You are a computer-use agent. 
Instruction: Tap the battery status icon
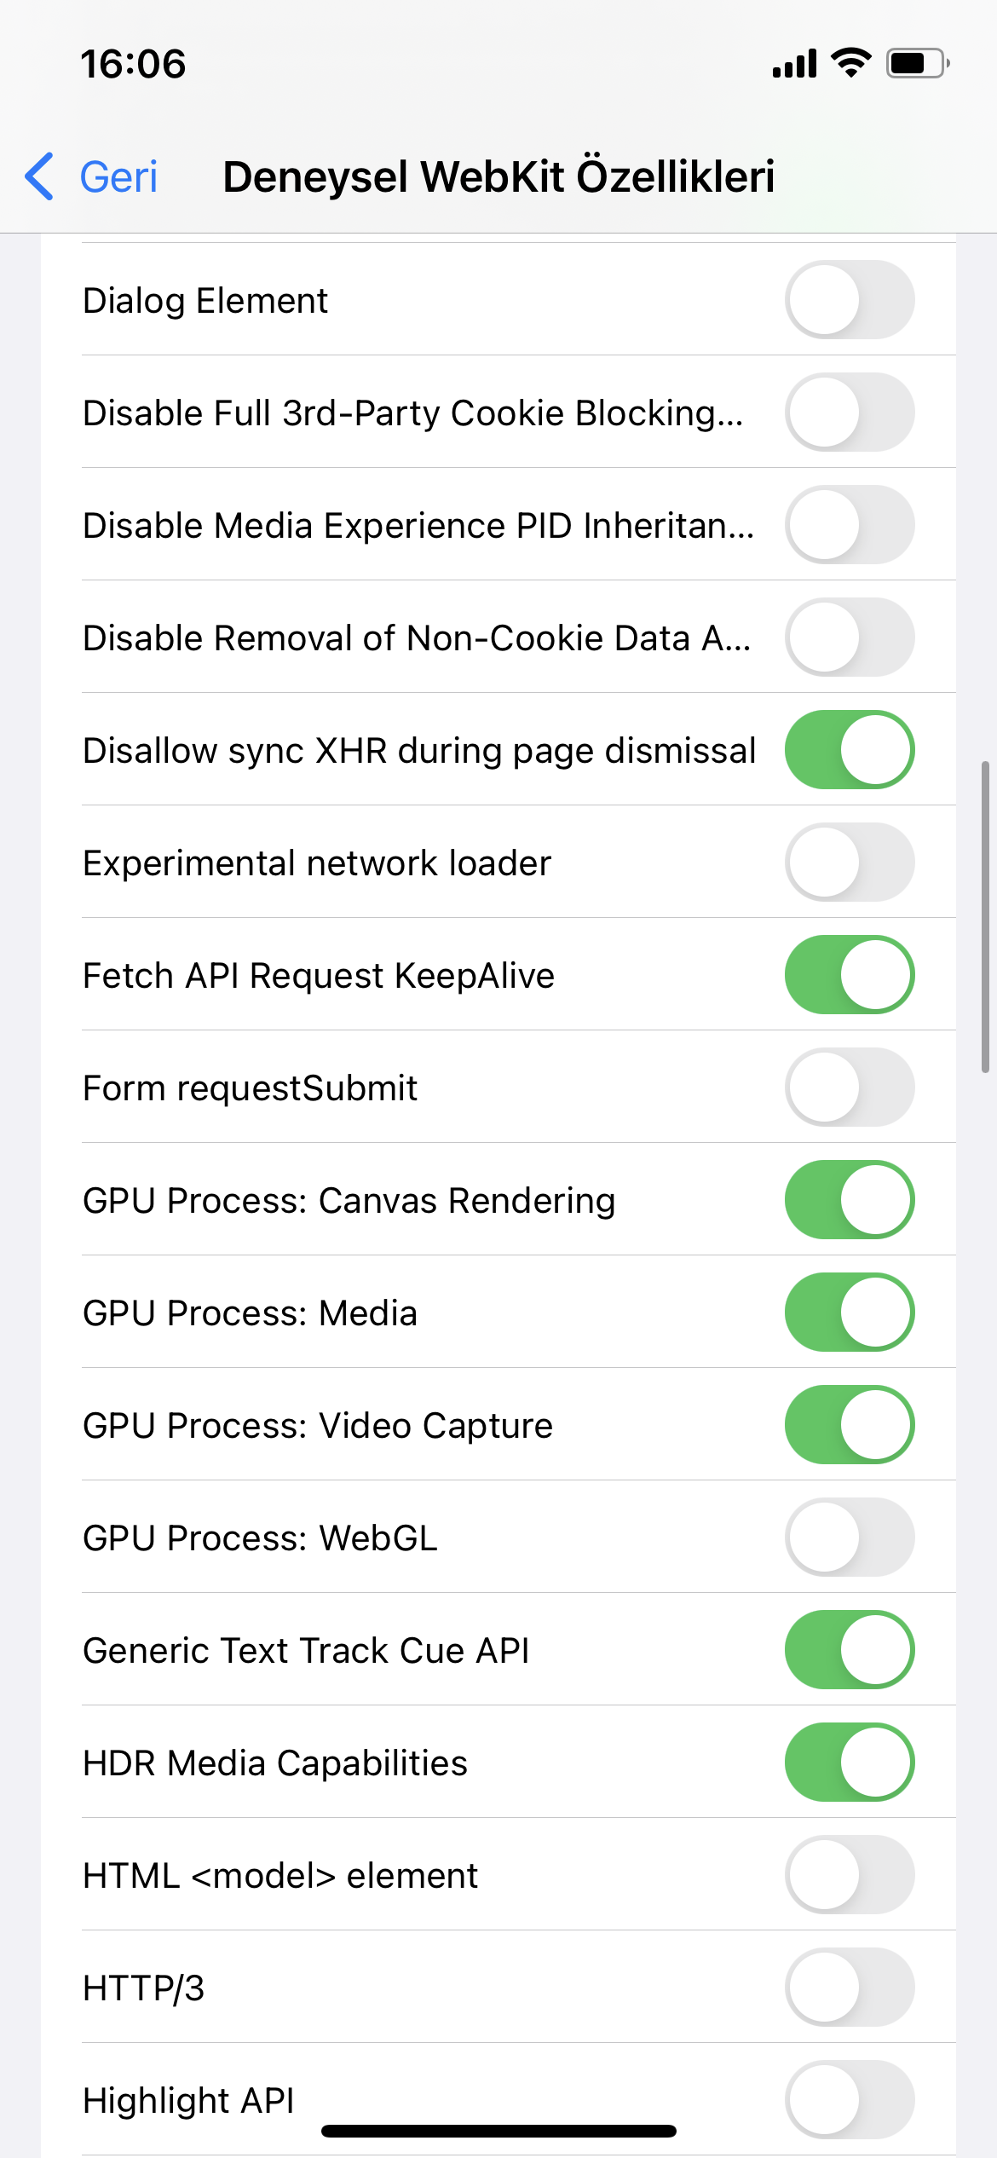[917, 63]
